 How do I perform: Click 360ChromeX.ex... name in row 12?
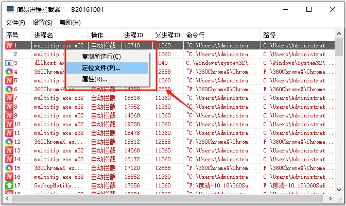click(x=58, y=142)
